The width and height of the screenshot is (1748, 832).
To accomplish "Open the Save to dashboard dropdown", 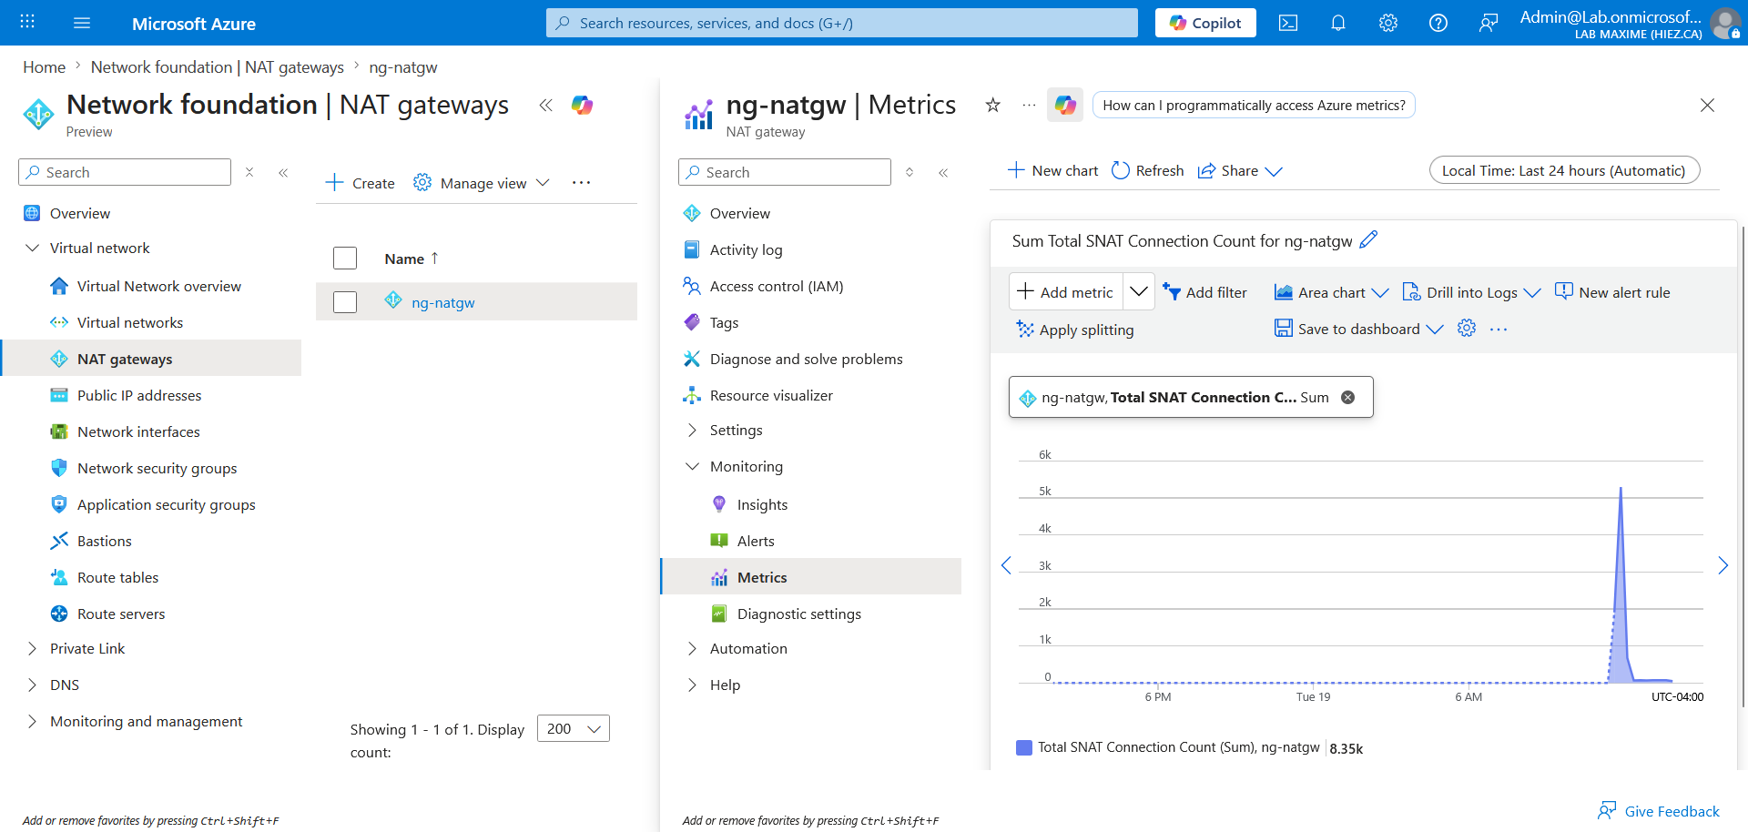I will click(1358, 329).
